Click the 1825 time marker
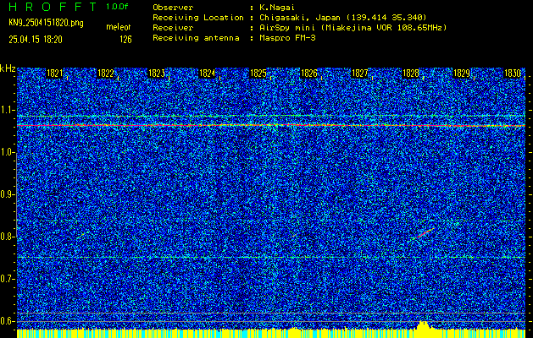This screenshot has width=533, height=338. pos(258,74)
